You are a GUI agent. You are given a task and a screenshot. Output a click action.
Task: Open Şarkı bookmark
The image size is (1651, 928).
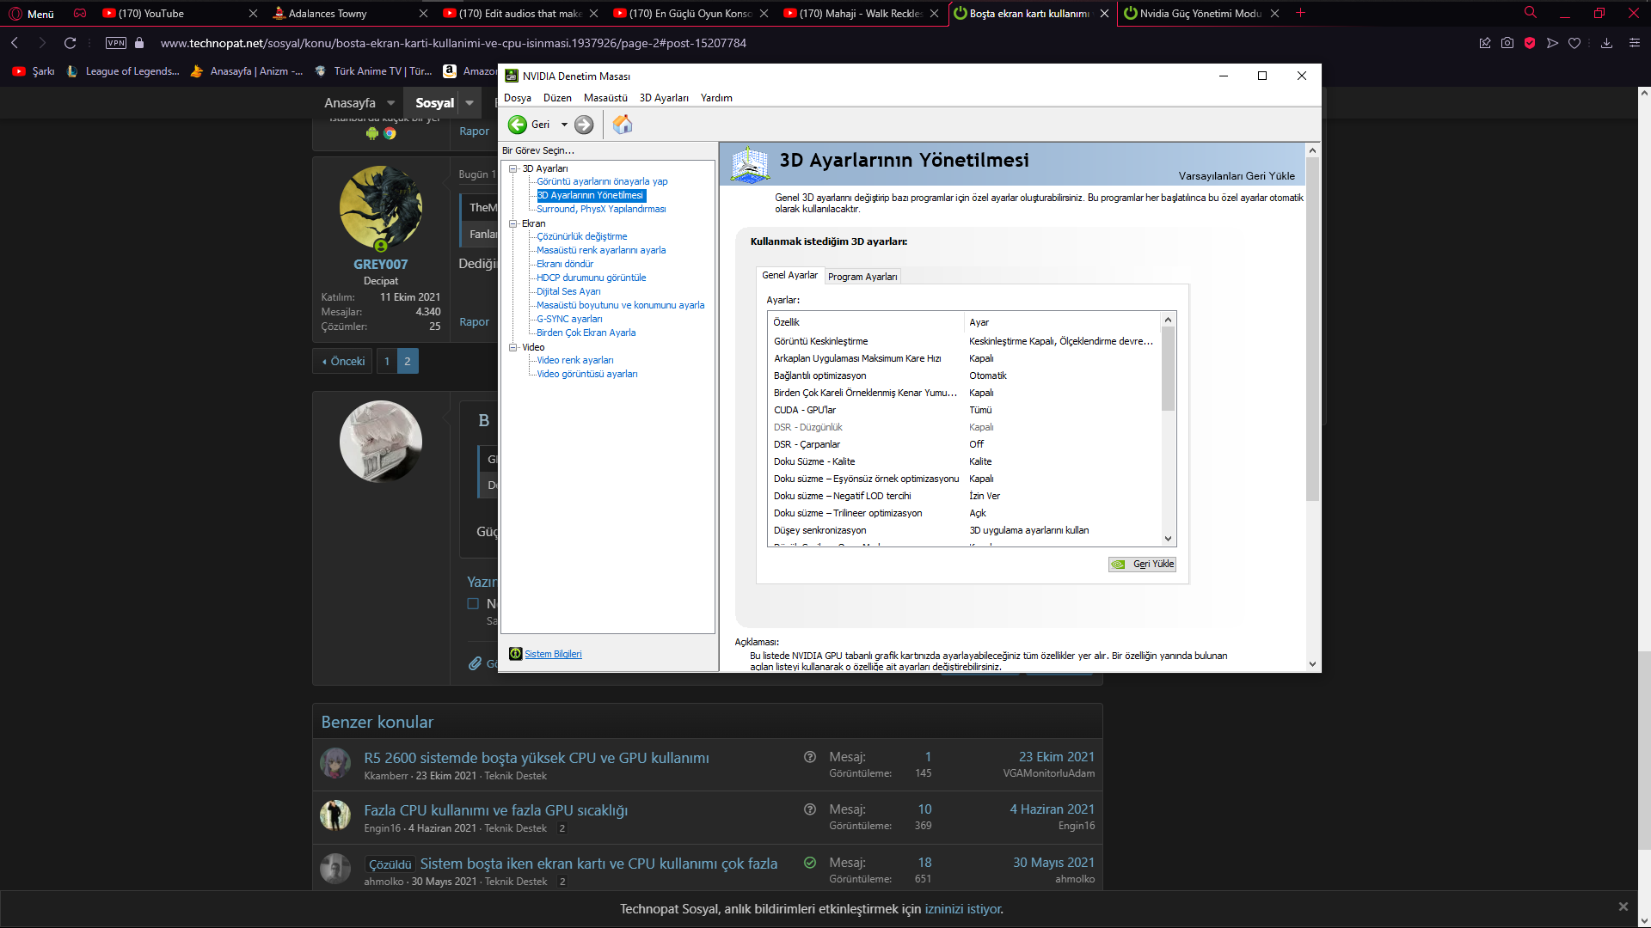pyautogui.click(x=34, y=71)
